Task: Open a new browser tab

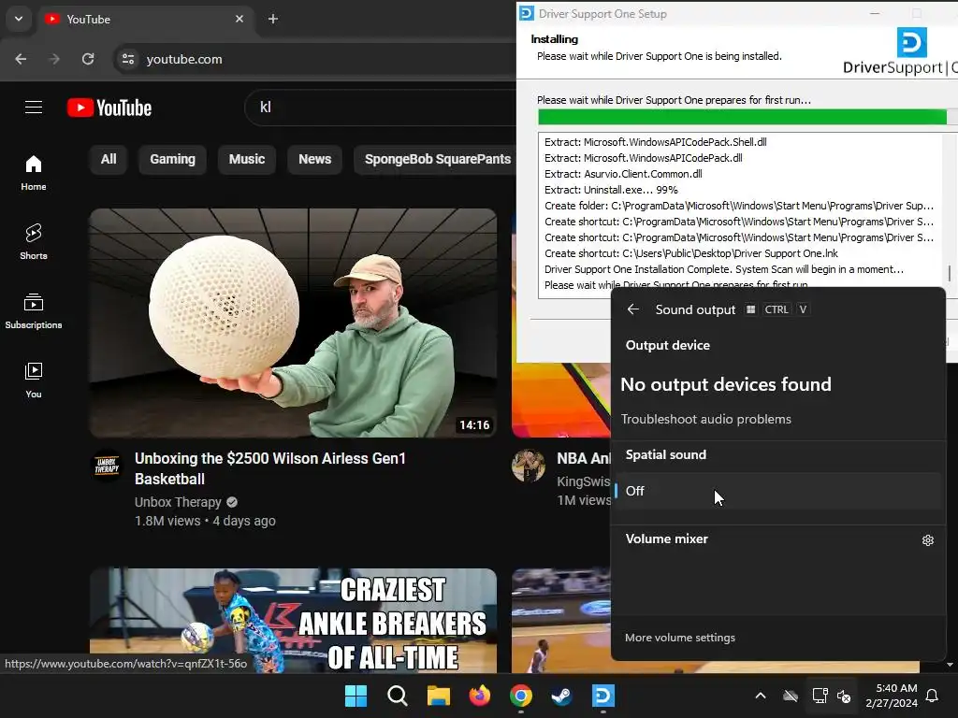Action: point(273,19)
